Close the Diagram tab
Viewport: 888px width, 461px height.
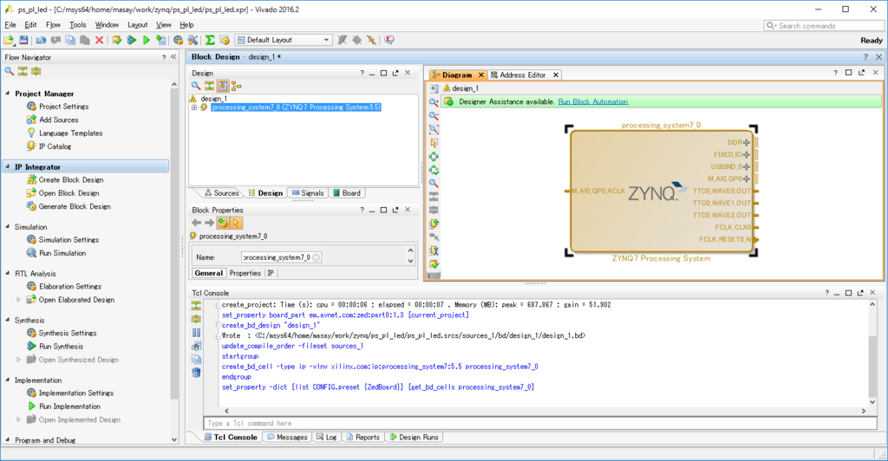click(x=480, y=75)
